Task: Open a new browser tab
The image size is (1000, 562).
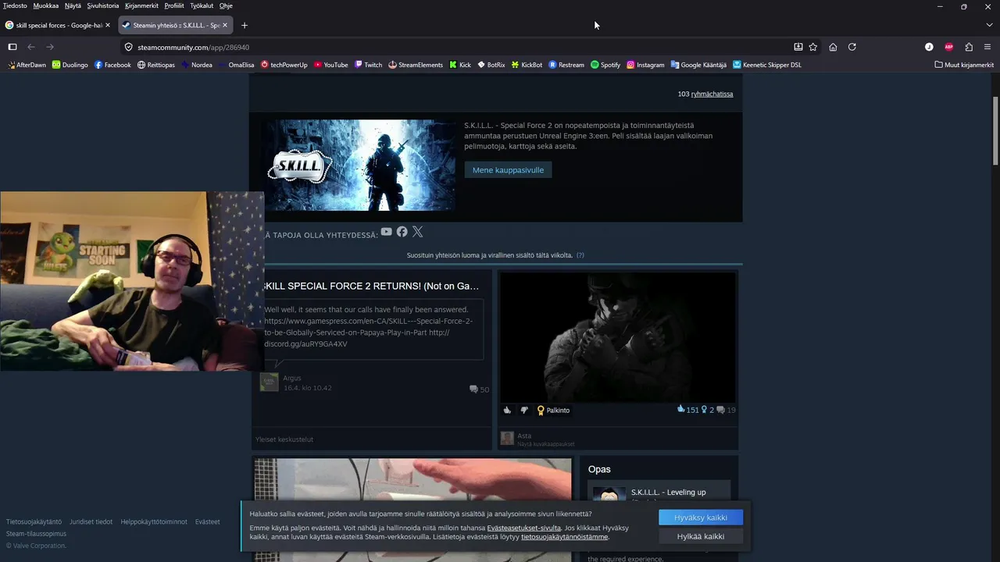Action: (x=245, y=25)
